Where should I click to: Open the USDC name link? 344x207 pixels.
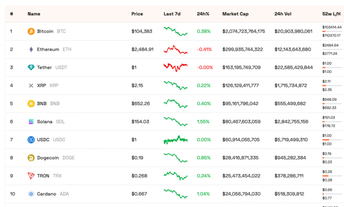coord(43,140)
